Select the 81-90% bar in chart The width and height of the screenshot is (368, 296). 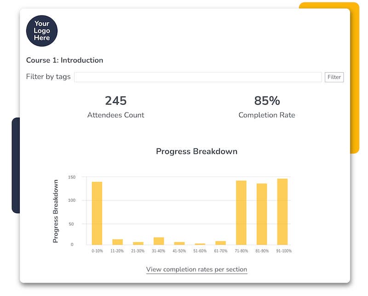pyautogui.click(x=262, y=214)
